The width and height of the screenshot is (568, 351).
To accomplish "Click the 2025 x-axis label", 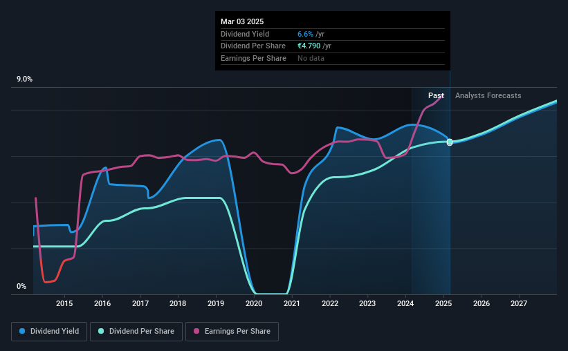I will coord(443,303).
